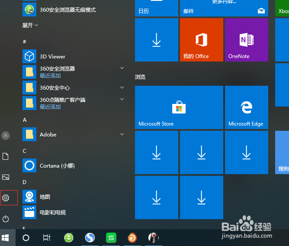Expand the 360点睛推广客户端 folder
Screen dimensions: 289x246
pos(122,99)
